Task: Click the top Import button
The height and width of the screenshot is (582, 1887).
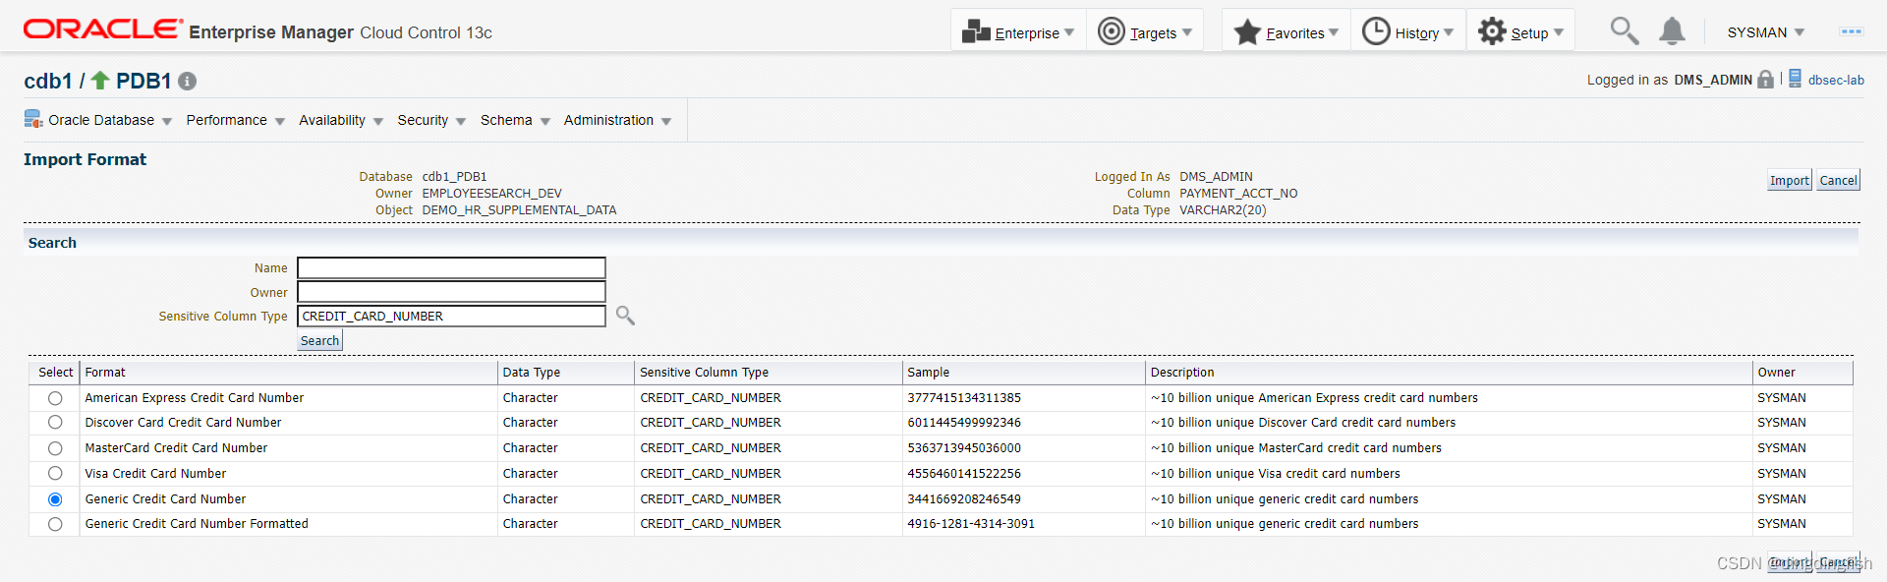Action: pos(1789,180)
